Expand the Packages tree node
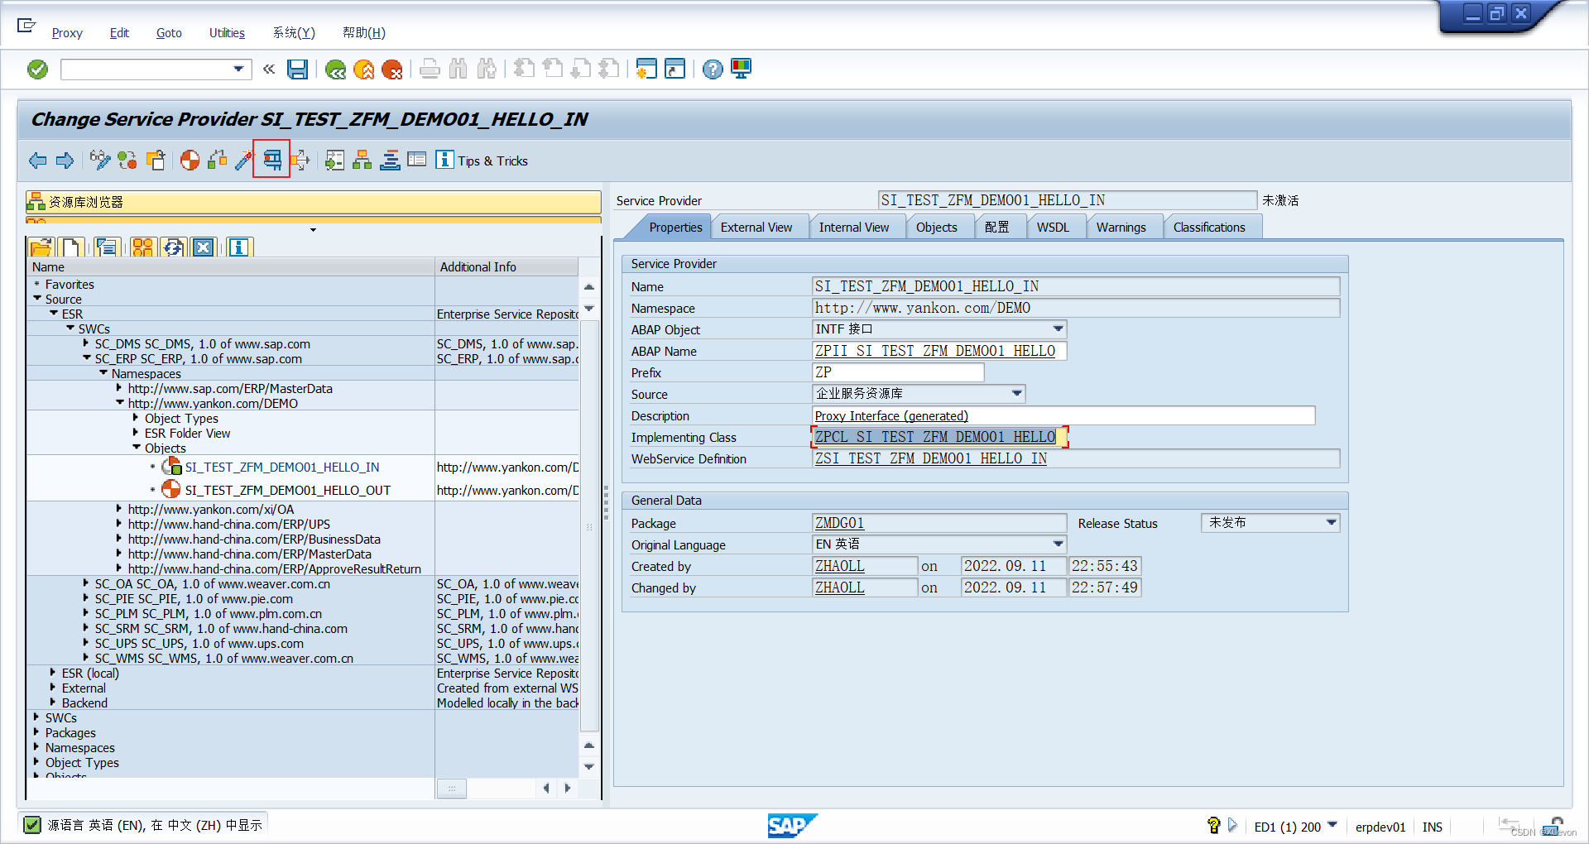The width and height of the screenshot is (1589, 844). 36,732
